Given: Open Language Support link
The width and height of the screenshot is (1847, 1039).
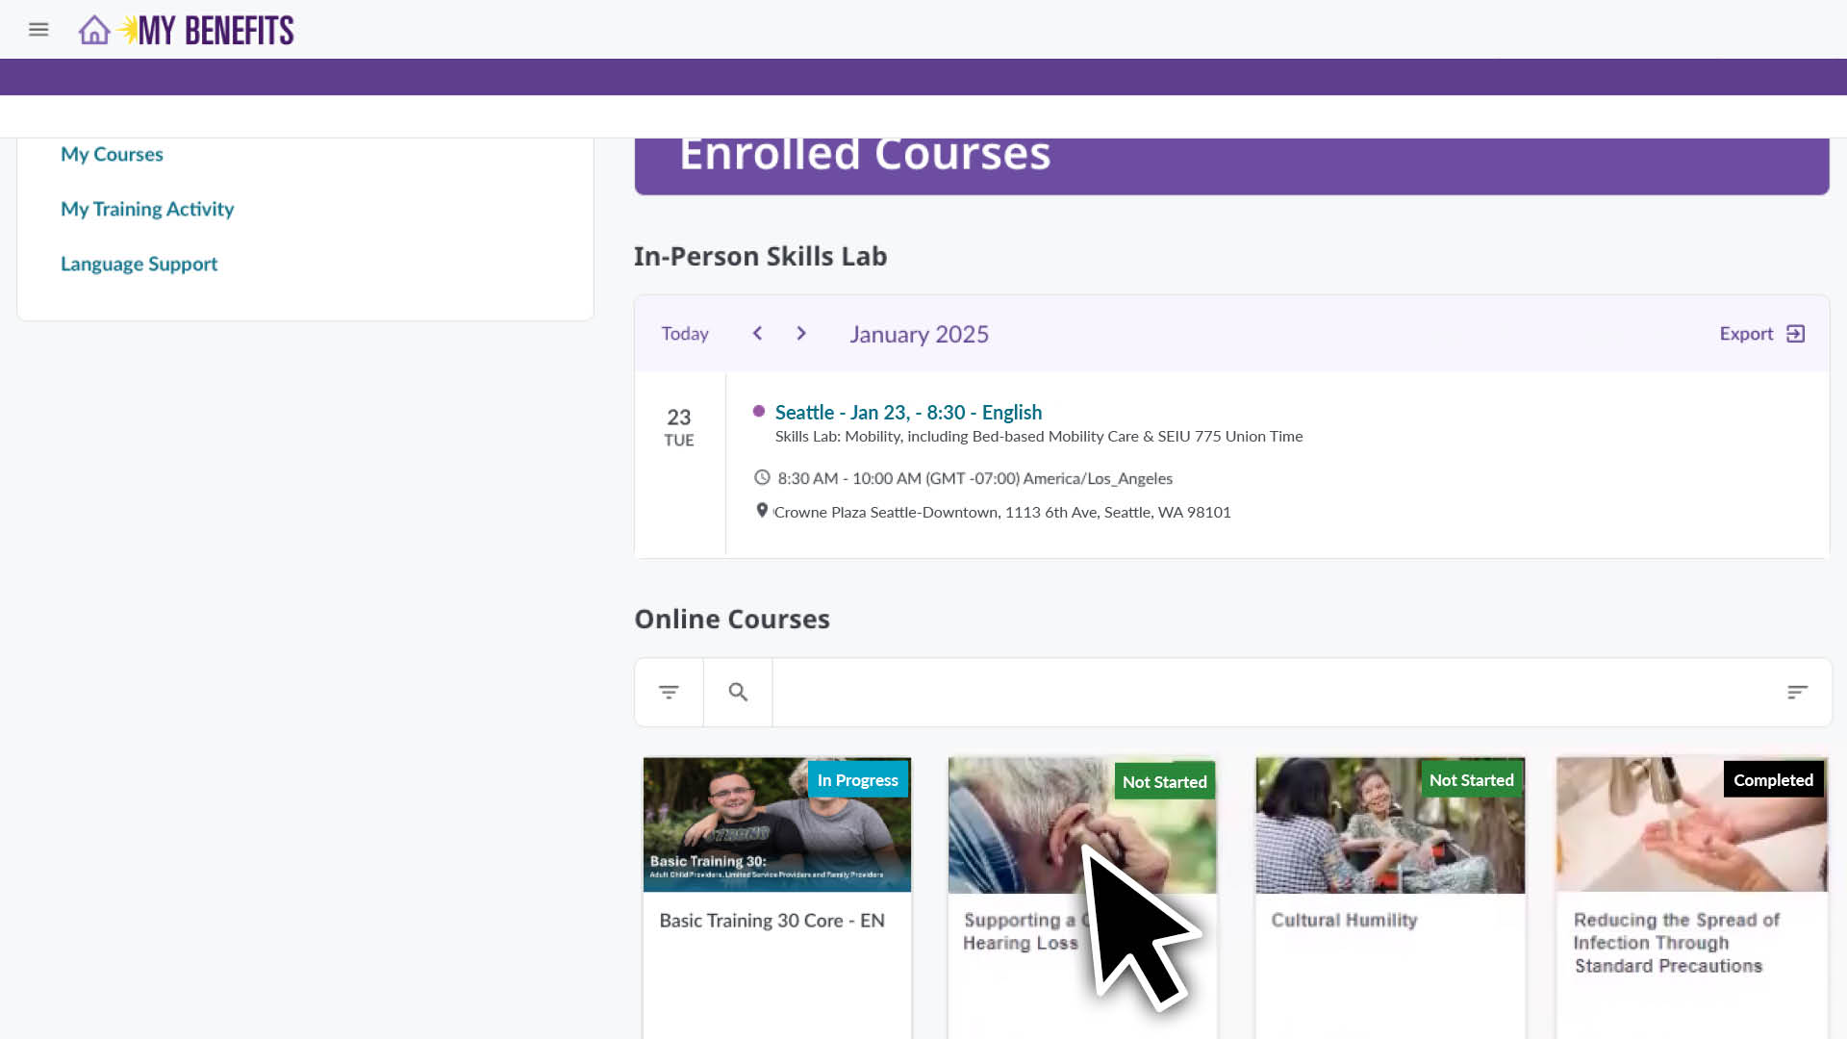Looking at the screenshot, I should pos(139,264).
